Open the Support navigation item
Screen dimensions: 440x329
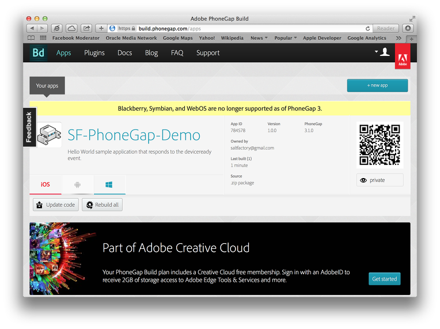coord(208,53)
